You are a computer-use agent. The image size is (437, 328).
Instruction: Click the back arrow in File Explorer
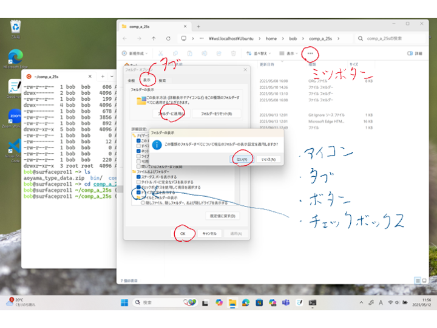[x=124, y=38]
